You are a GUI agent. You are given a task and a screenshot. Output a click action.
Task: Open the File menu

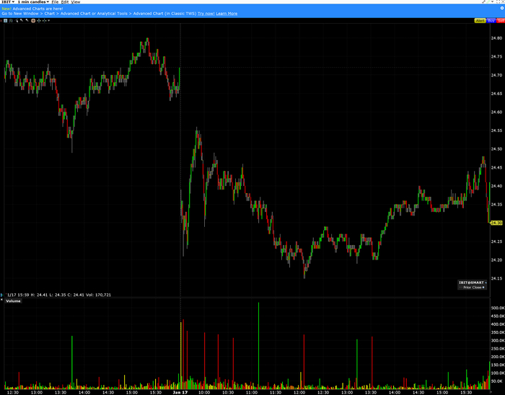click(x=55, y=1)
